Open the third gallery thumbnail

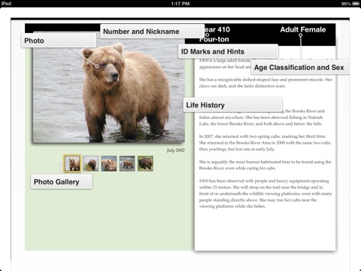coord(109,163)
